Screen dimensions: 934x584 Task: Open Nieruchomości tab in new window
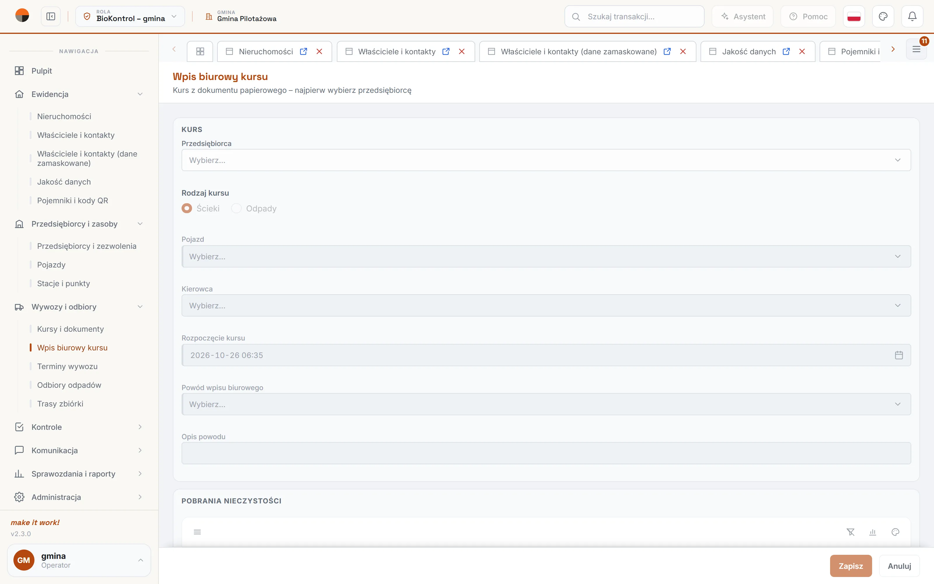pos(303,51)
